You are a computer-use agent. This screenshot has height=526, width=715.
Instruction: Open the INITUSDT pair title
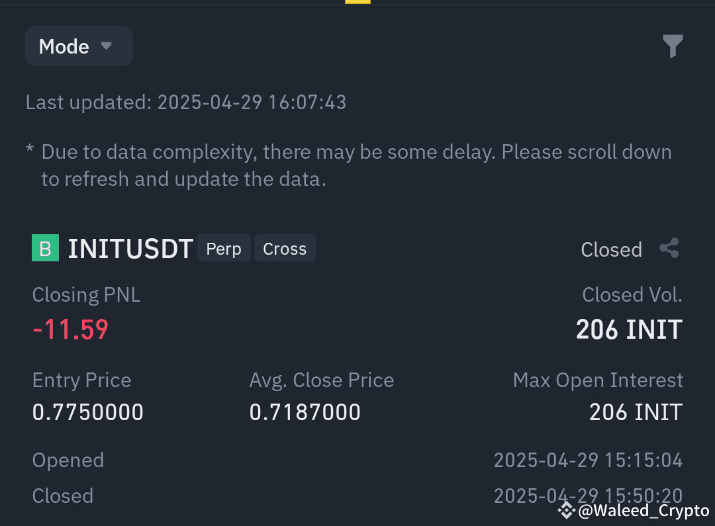tap(130, 249)
